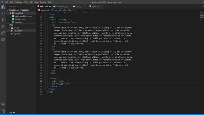204x115 pixels.
Task: Click the closing html tag on line 38
Action: (49, 92)
